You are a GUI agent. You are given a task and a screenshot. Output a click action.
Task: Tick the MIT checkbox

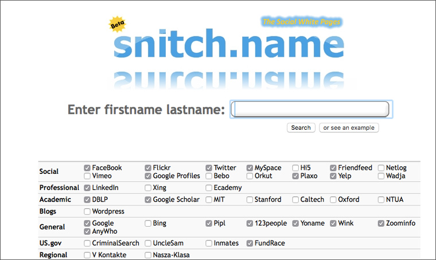[x=209, y=200]
